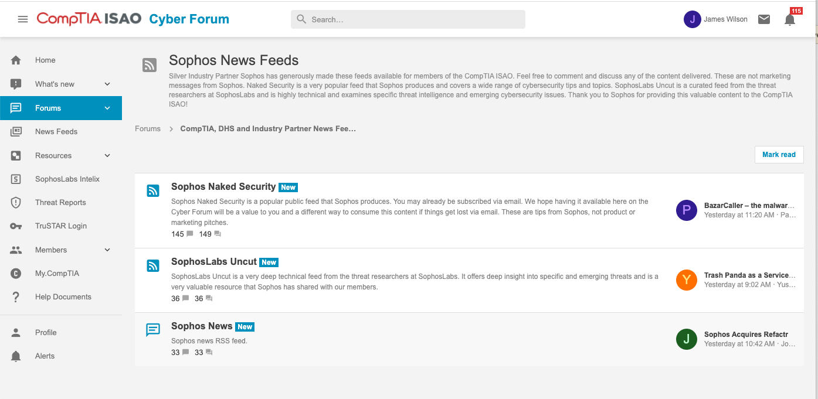Click 'Sophos news RSS feed.' description
The width and height of the screenshot is (818, 399).
click(209, 341)
